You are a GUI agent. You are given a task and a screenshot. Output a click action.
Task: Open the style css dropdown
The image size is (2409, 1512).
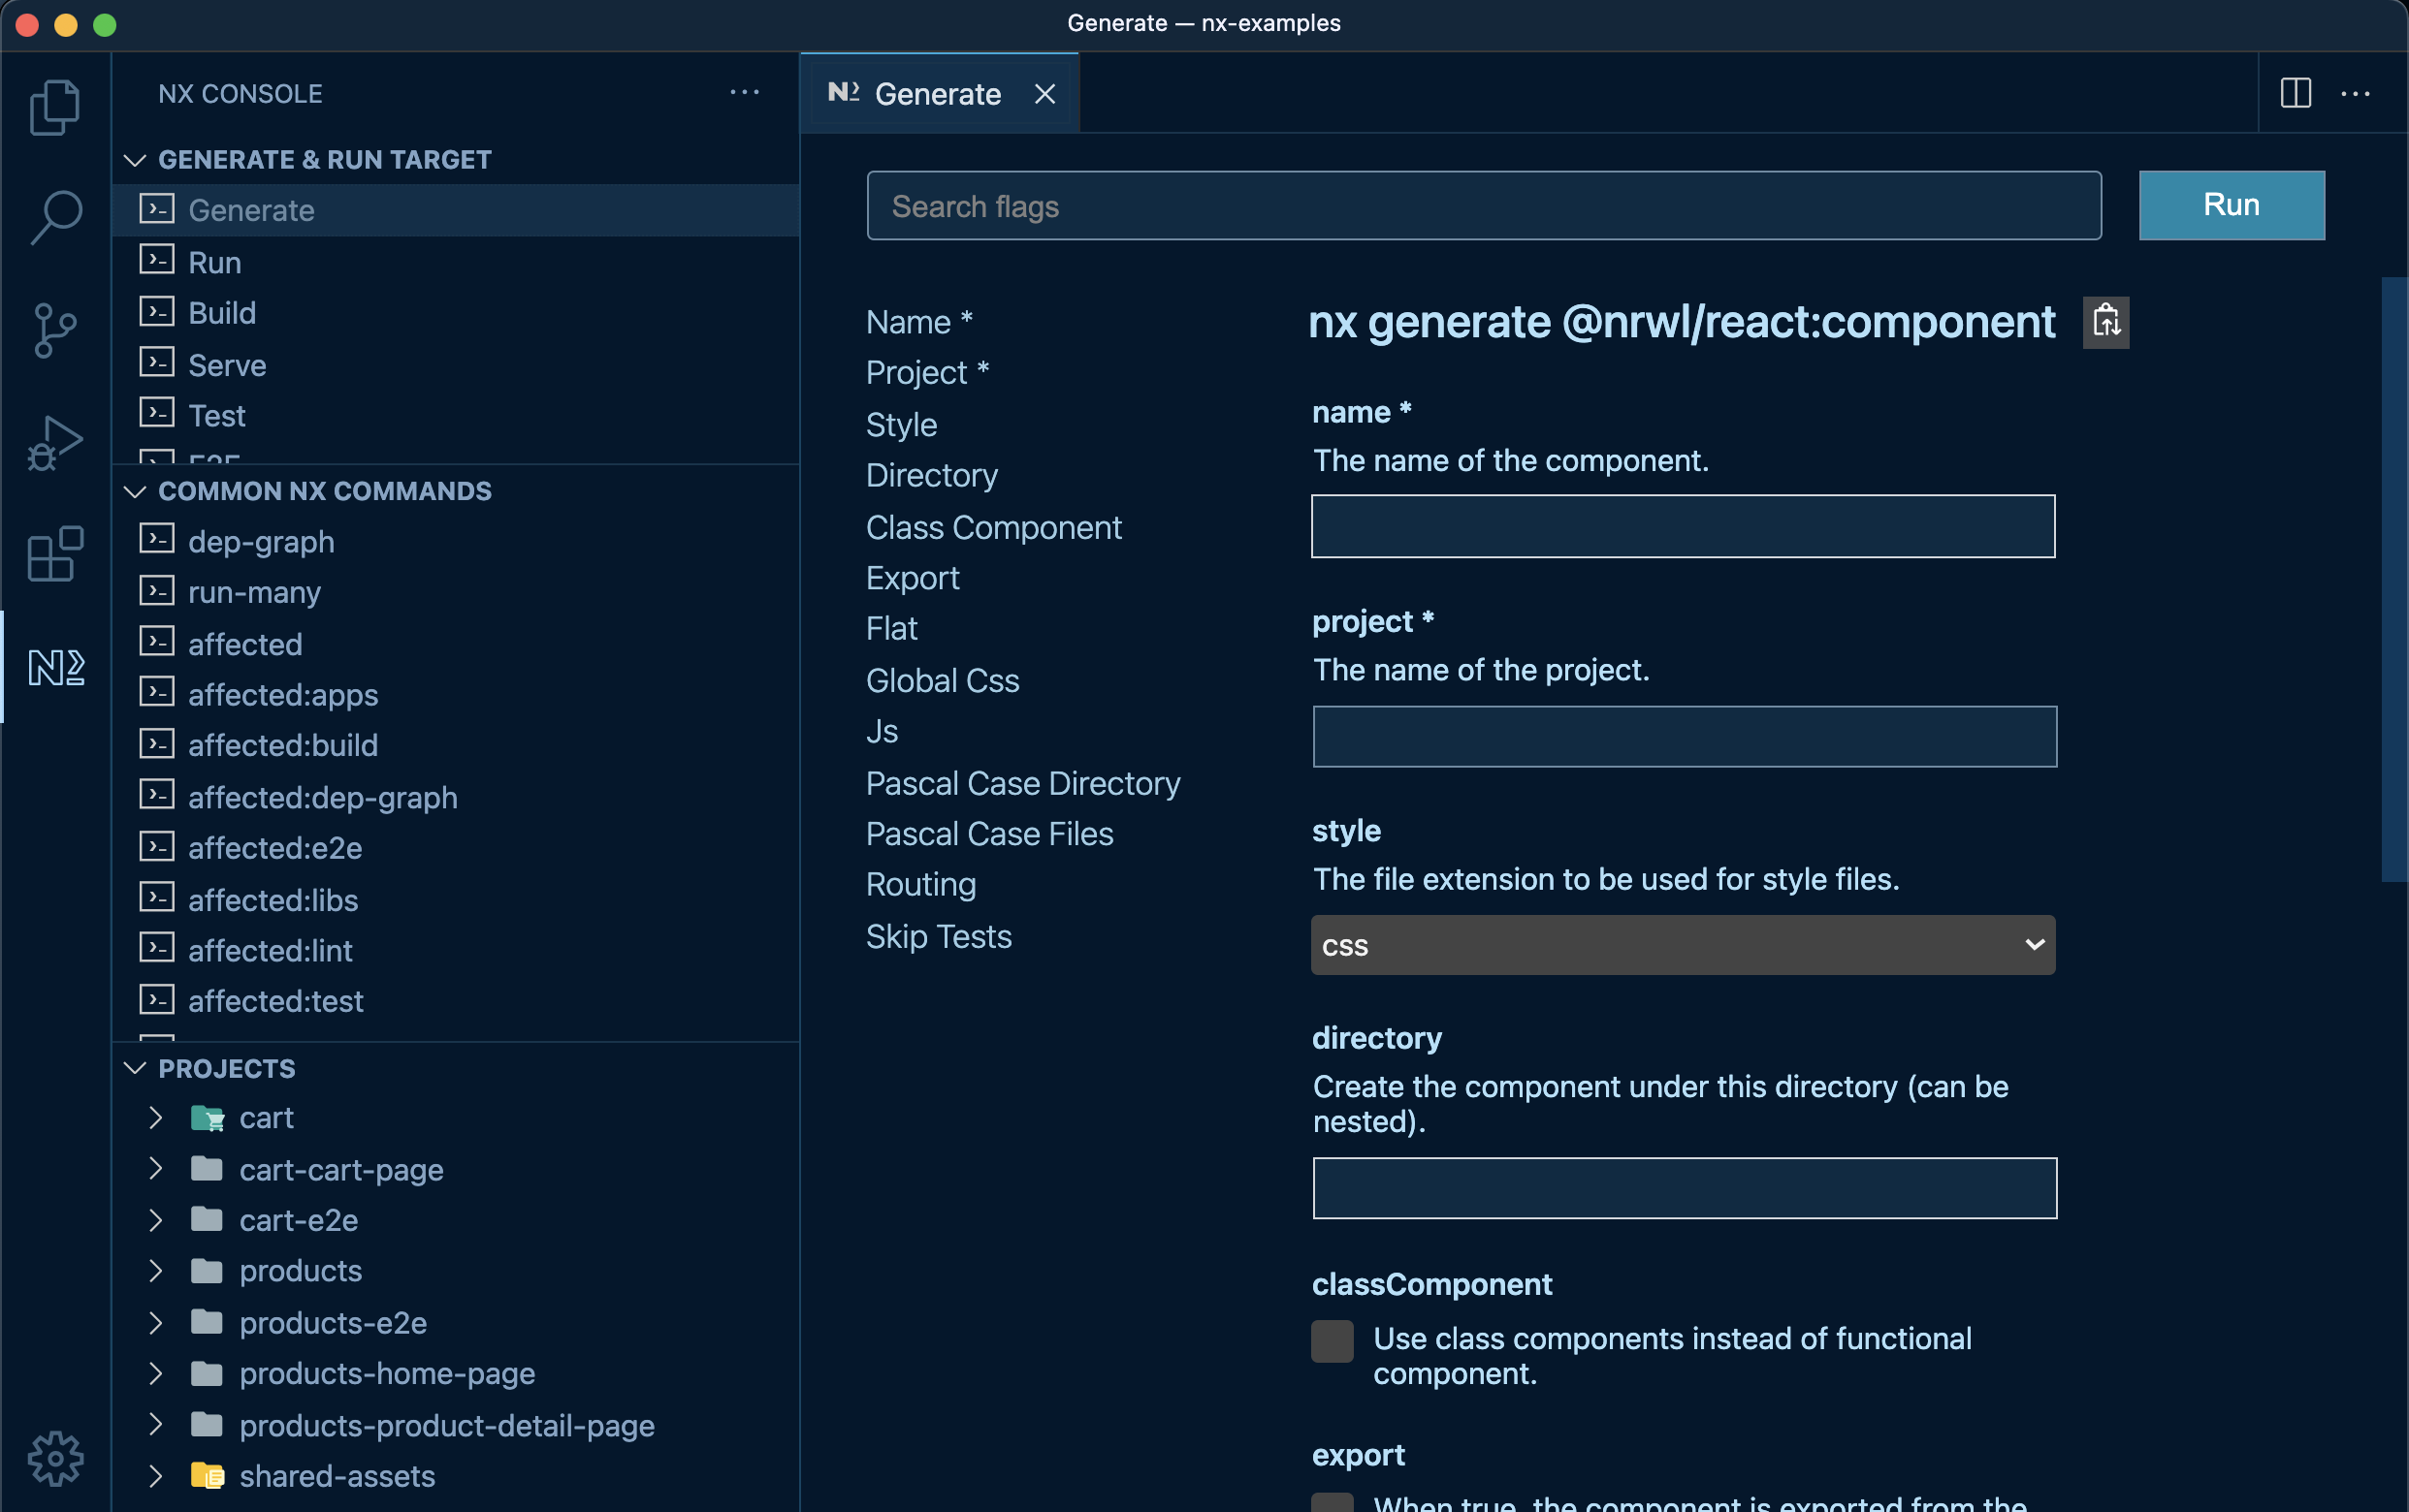coord(1683,945)
